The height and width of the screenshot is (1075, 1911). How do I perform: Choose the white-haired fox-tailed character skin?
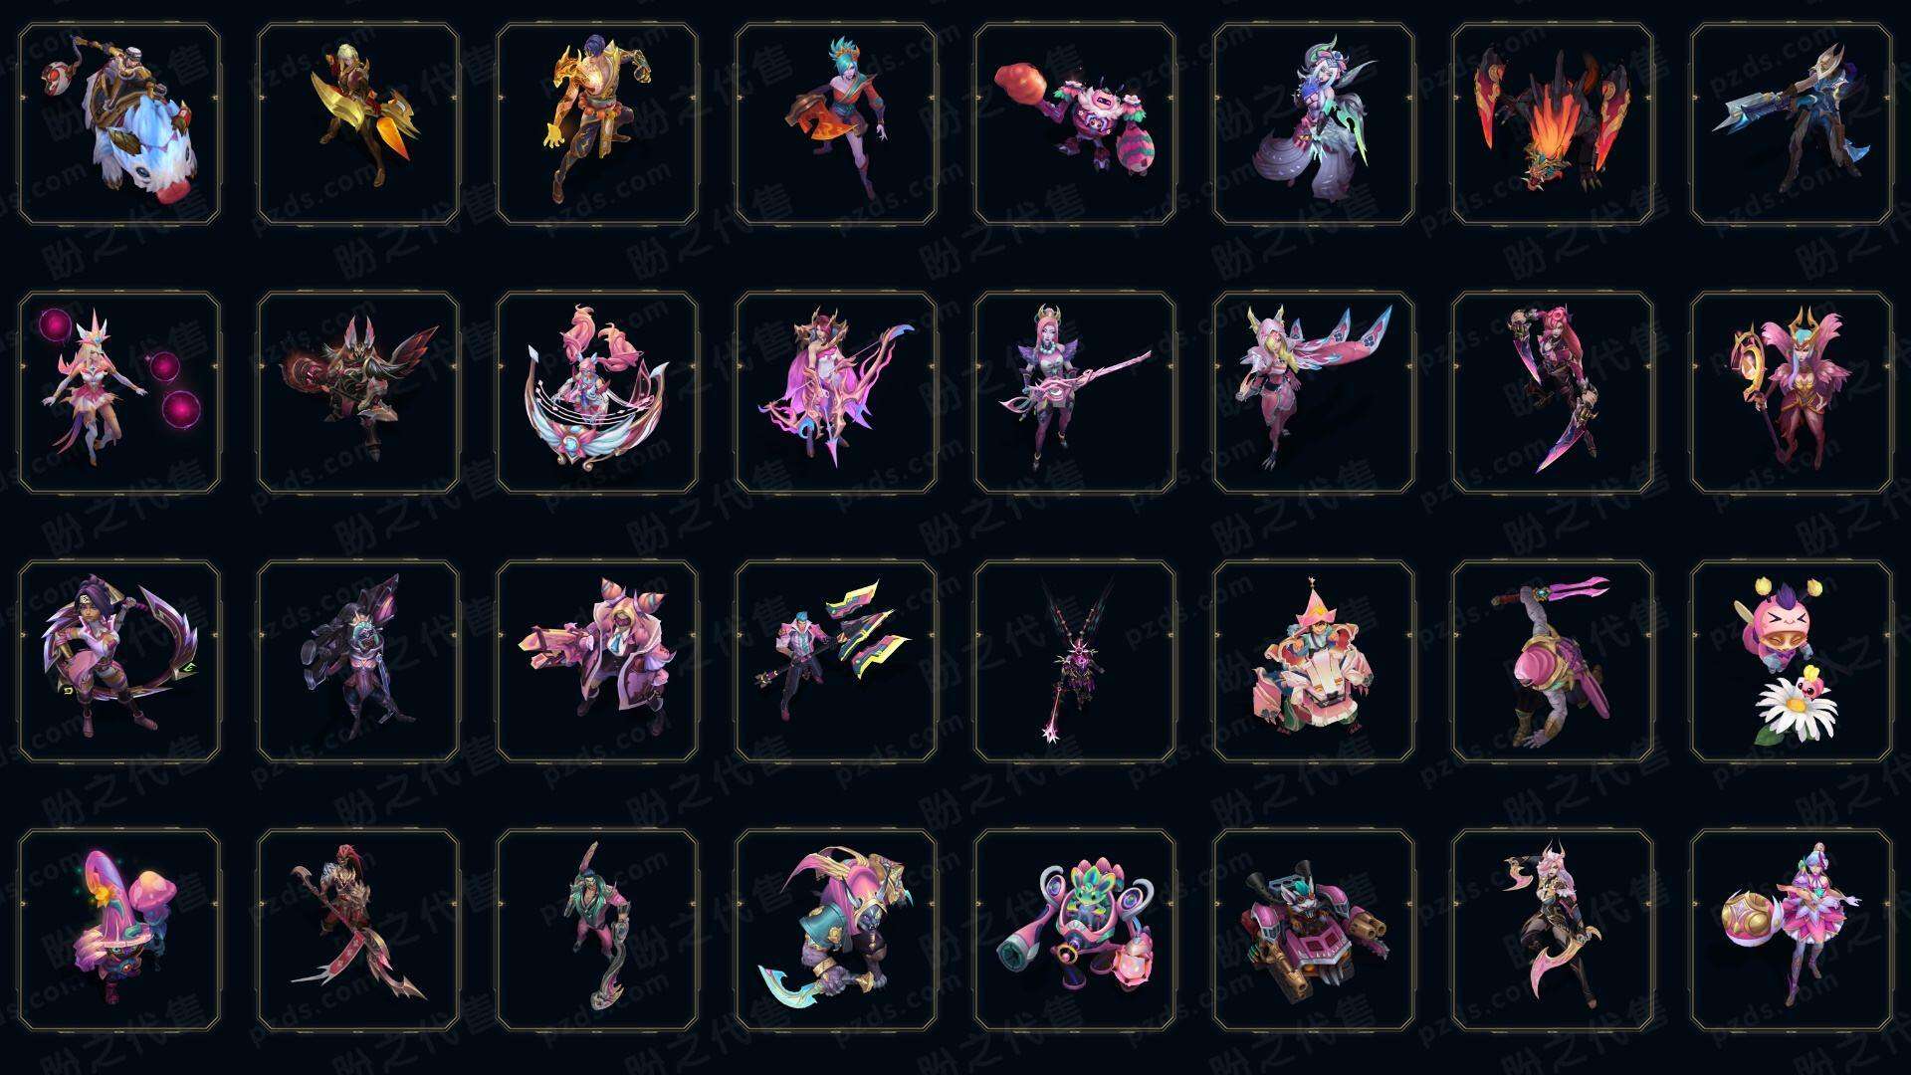coord(1314,123)
